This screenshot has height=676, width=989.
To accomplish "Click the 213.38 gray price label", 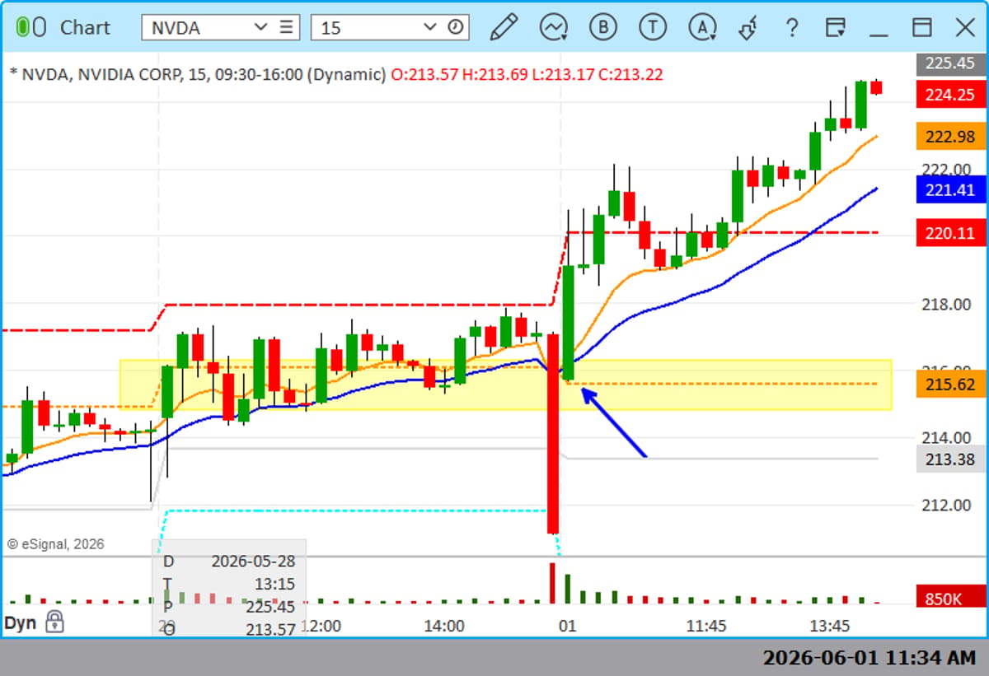I will click(x=950, y=459).
